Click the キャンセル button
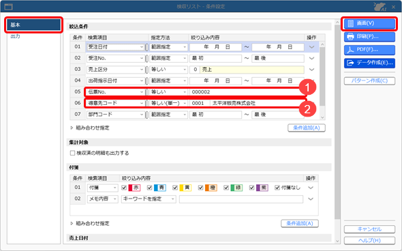Viewport: 402px width, 251px height. 369,229
